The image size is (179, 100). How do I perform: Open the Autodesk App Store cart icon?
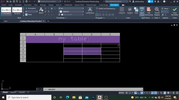coord(155,1)
